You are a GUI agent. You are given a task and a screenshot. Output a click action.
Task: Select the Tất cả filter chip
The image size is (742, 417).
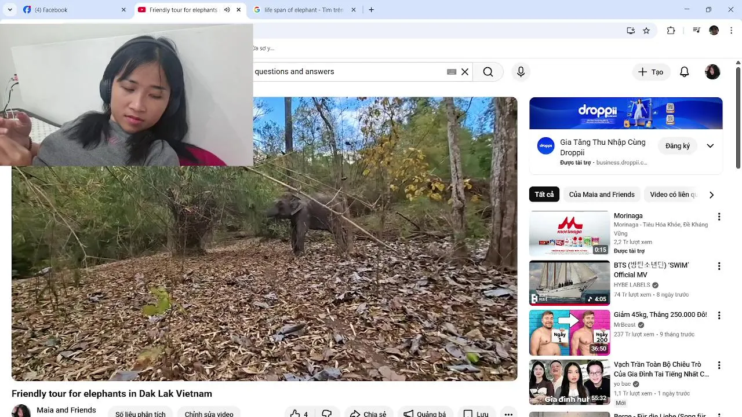544,195
